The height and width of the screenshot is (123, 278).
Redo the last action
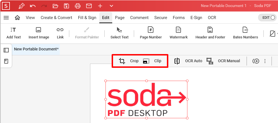[44, 6]
